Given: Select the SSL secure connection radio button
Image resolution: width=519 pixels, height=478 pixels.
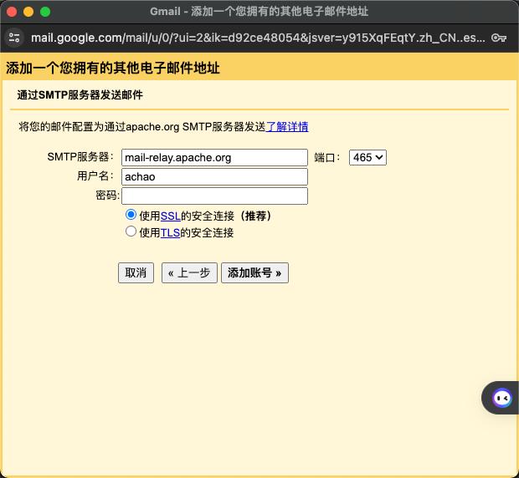Looking at the screenshot, I should (x=131, y=215).
